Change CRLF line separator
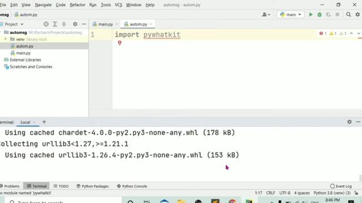Screen dimensions: 362x203 [270, 193]
